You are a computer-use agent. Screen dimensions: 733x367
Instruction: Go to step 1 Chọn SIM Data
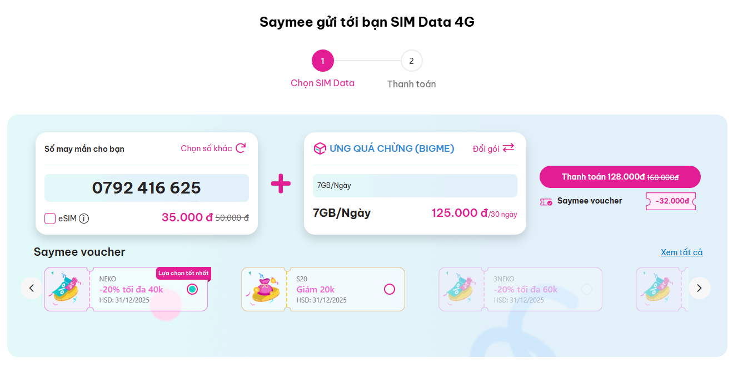[323, 61]
